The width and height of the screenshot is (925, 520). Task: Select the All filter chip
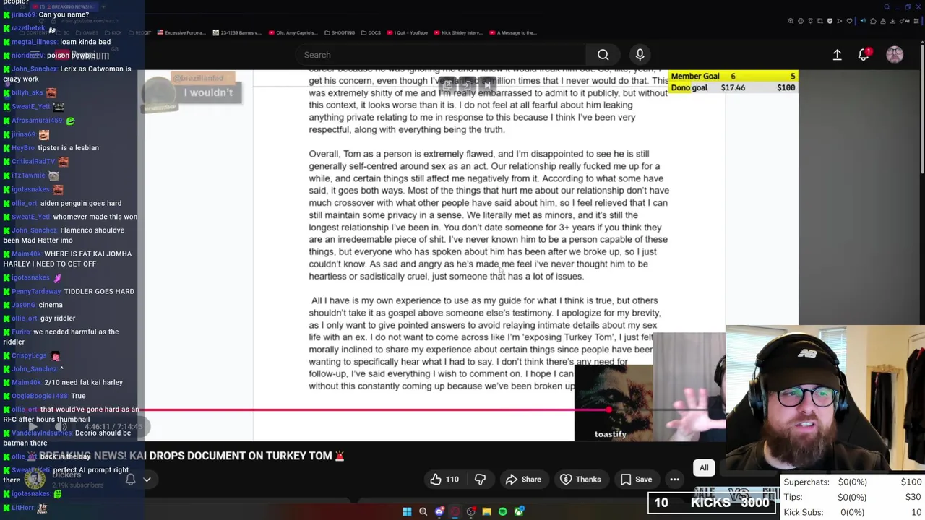point(704,468)
